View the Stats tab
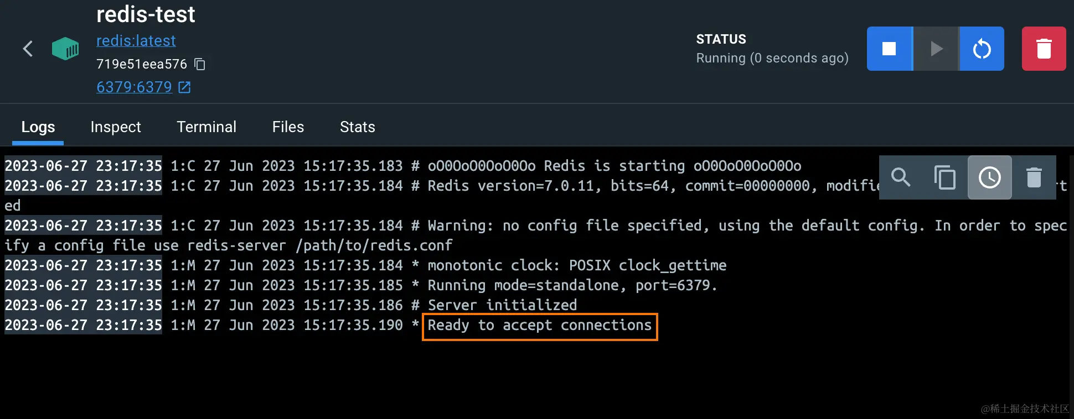Image resolution: width=1074 pixels, height=419 pixels. click(x=358, y=127)
